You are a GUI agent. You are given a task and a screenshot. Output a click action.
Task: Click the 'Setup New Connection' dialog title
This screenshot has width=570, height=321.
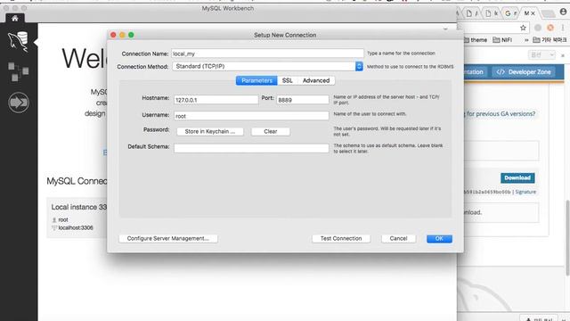tap(285, 35)
